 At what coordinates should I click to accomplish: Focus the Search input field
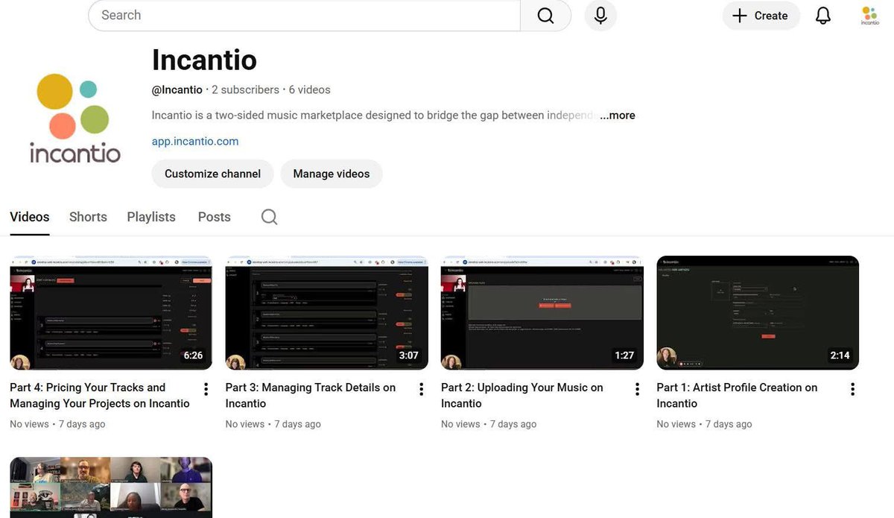(304, 16)
